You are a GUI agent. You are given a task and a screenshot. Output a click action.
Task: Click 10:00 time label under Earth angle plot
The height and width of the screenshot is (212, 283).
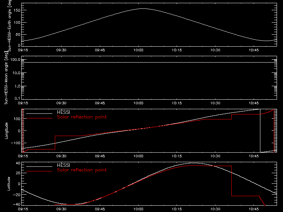coord(138,50)
